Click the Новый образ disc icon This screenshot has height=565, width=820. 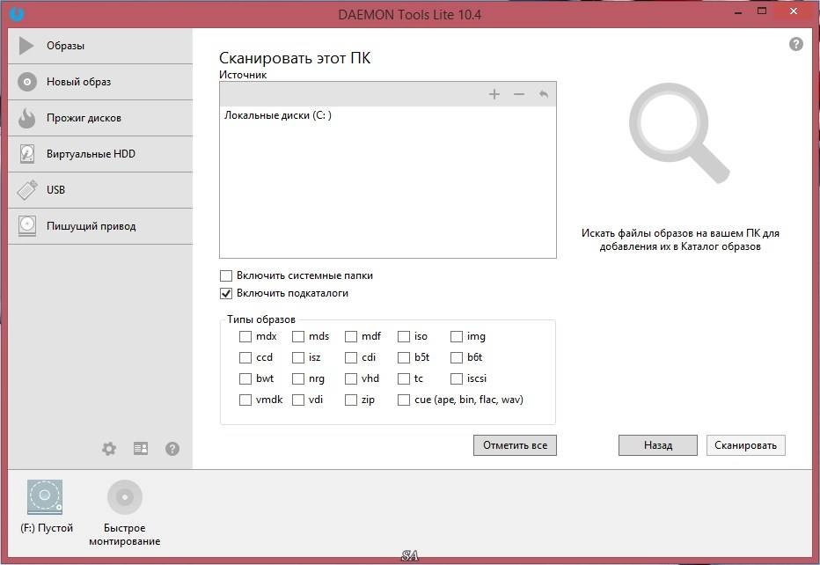[x=26, y=82]
